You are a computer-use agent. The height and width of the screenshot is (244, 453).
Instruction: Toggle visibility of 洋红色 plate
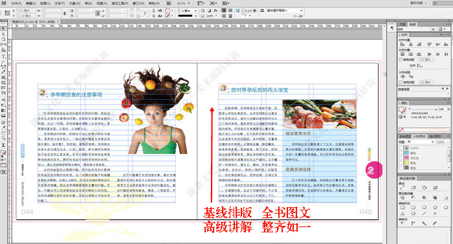[x=401, y=158]
